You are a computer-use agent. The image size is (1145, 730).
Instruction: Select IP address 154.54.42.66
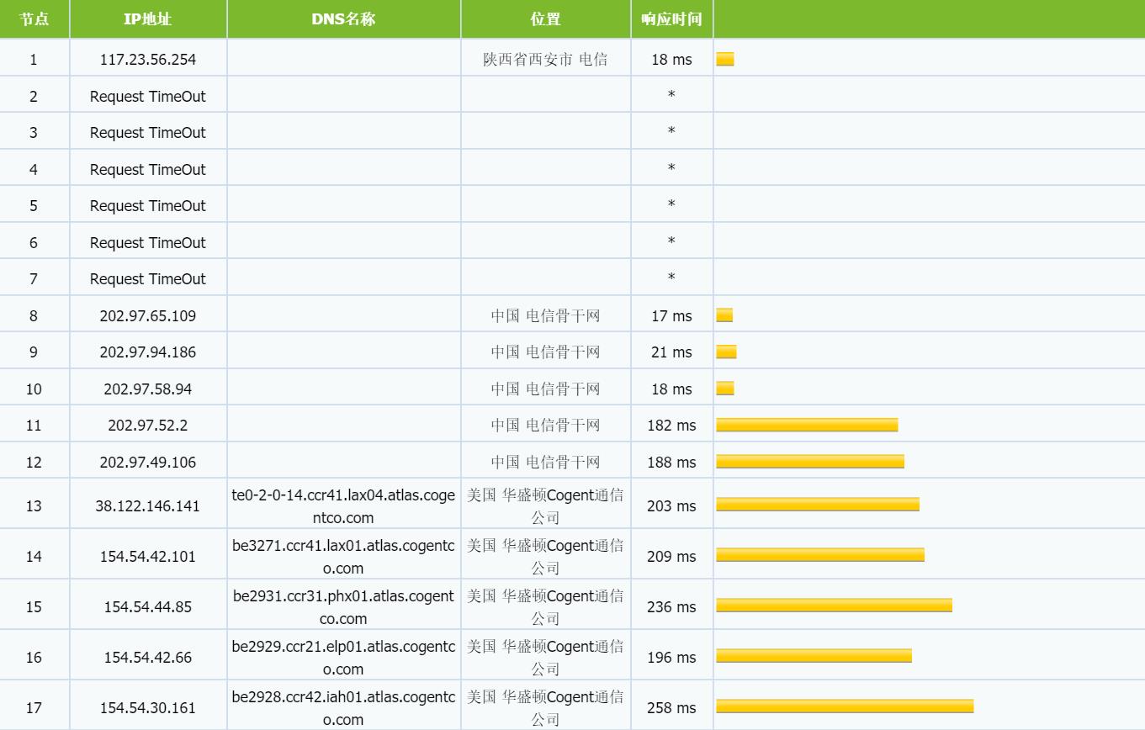coord(148,658)
